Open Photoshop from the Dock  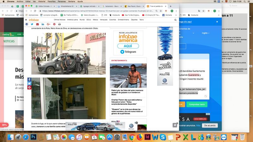[33, 137]
